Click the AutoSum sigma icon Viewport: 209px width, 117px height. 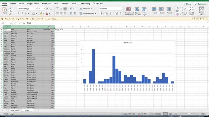click(x=178, y=8)
